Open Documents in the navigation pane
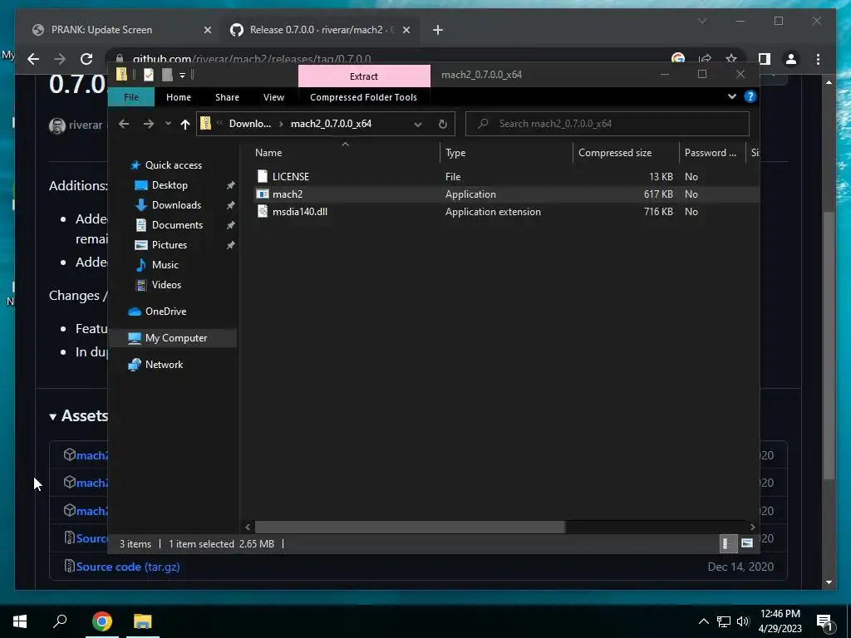 (x=177, y=225)
